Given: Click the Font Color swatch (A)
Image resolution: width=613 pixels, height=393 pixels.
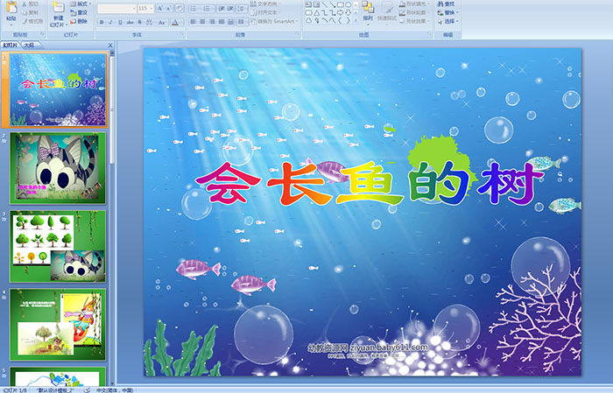Looking at the screenshot, I should [175, 22].
